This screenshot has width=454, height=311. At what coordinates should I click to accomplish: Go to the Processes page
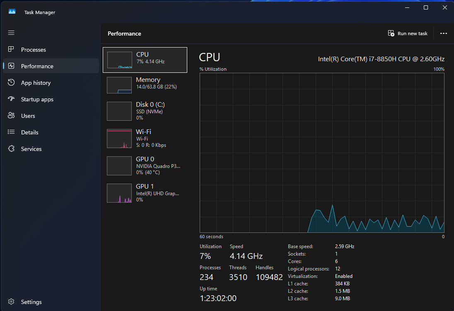pos(33,50)
